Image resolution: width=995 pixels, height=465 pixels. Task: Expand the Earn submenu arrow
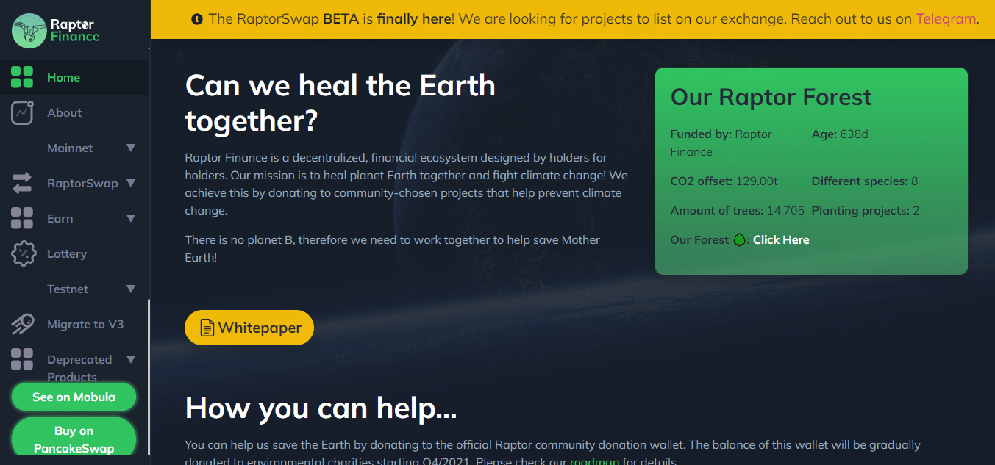point(131,218)
